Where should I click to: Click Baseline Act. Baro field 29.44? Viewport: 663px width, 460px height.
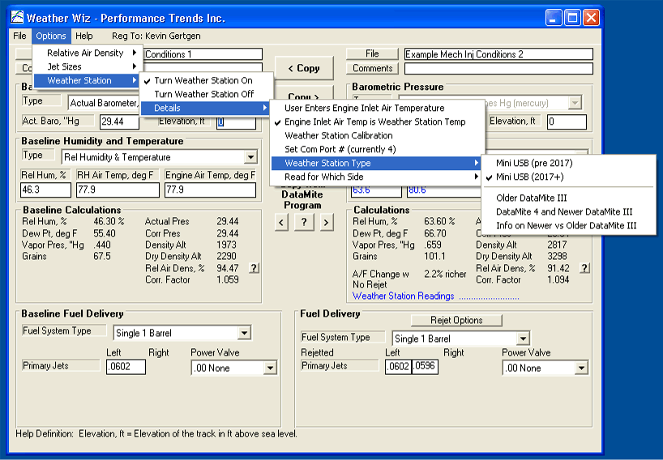click(120, 121)
